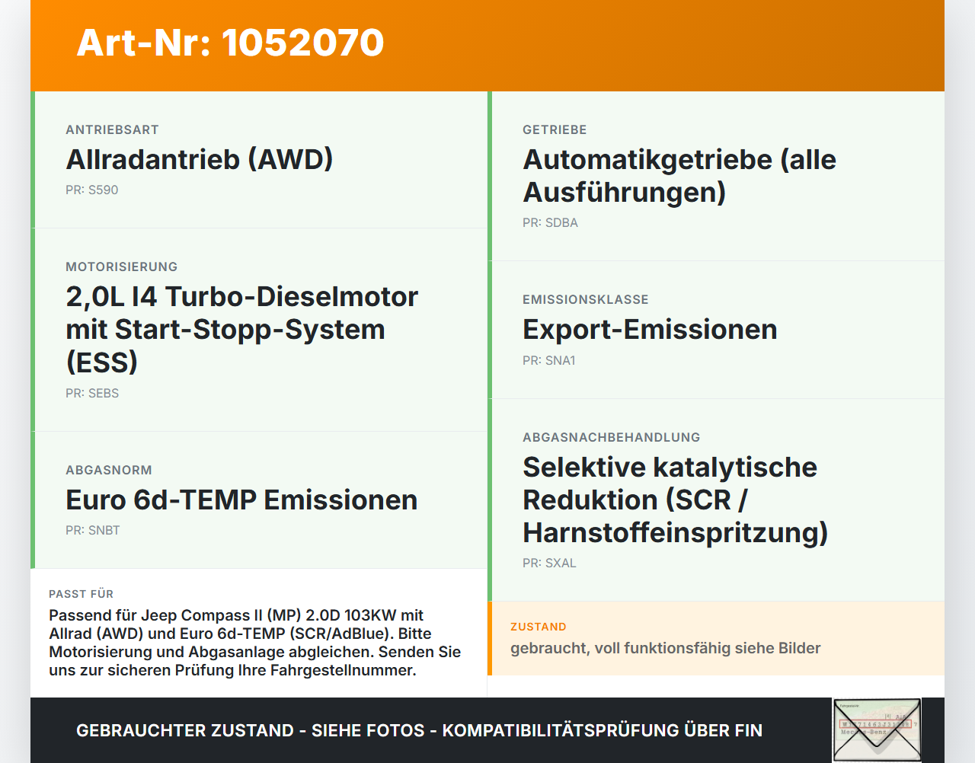
Task: Click the Art-Nr: 1052070 heading
Action: tap(230, 43)
